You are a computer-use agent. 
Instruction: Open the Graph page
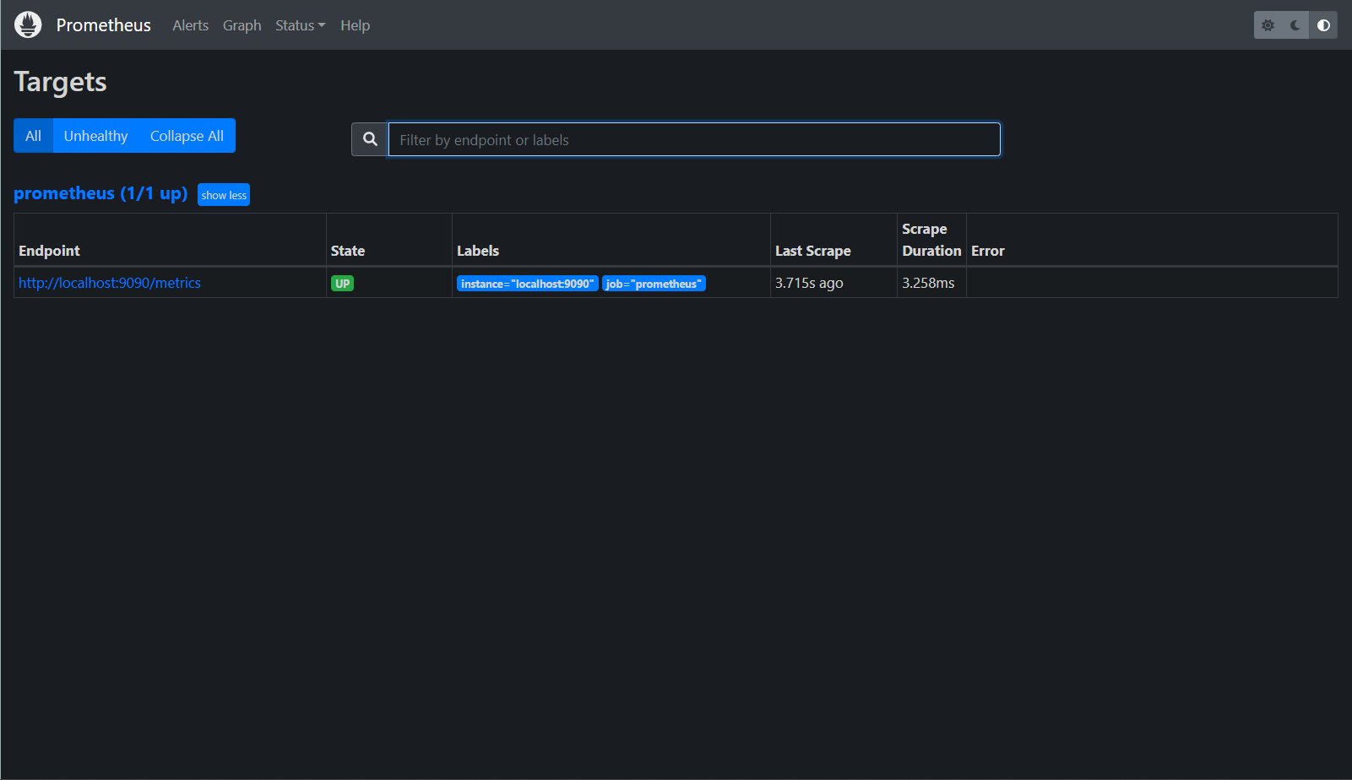tap(242, 25)
